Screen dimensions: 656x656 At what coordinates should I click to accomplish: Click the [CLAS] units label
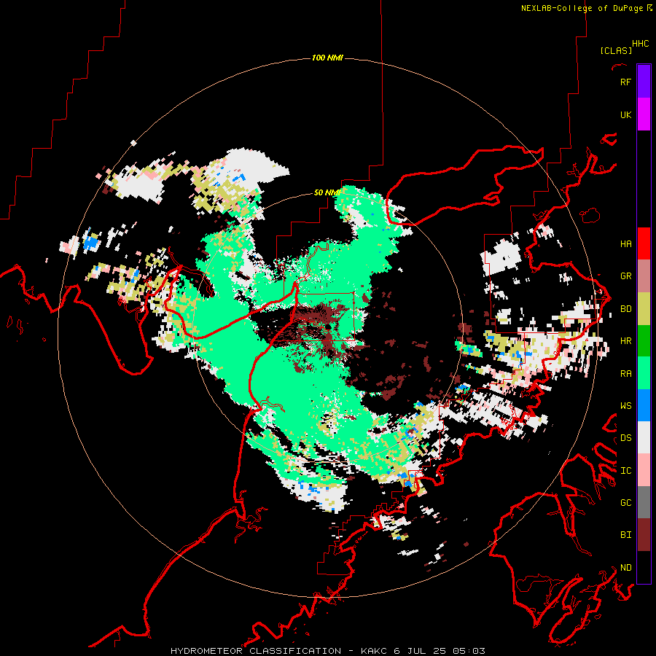(x=616, y=50)
